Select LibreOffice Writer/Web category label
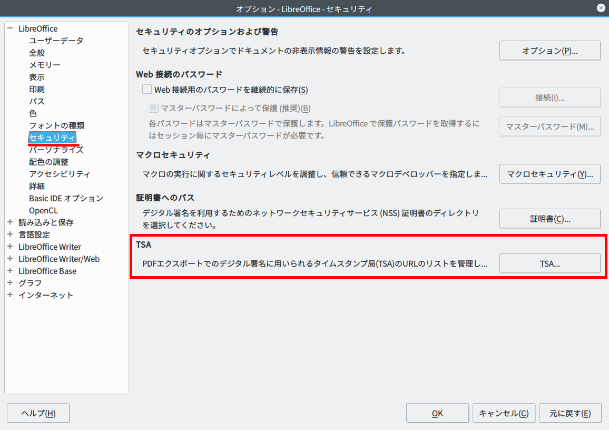609x430 pixels. (59, 259)
